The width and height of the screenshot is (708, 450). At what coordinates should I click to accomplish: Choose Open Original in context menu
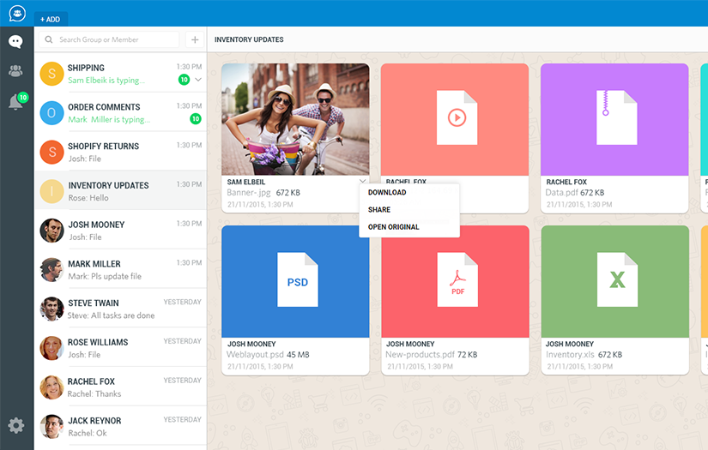click(393, 227)
